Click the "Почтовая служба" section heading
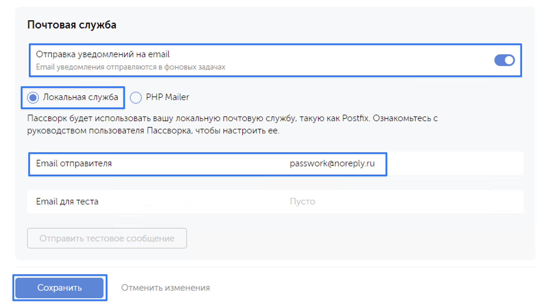 pos(72,25)
